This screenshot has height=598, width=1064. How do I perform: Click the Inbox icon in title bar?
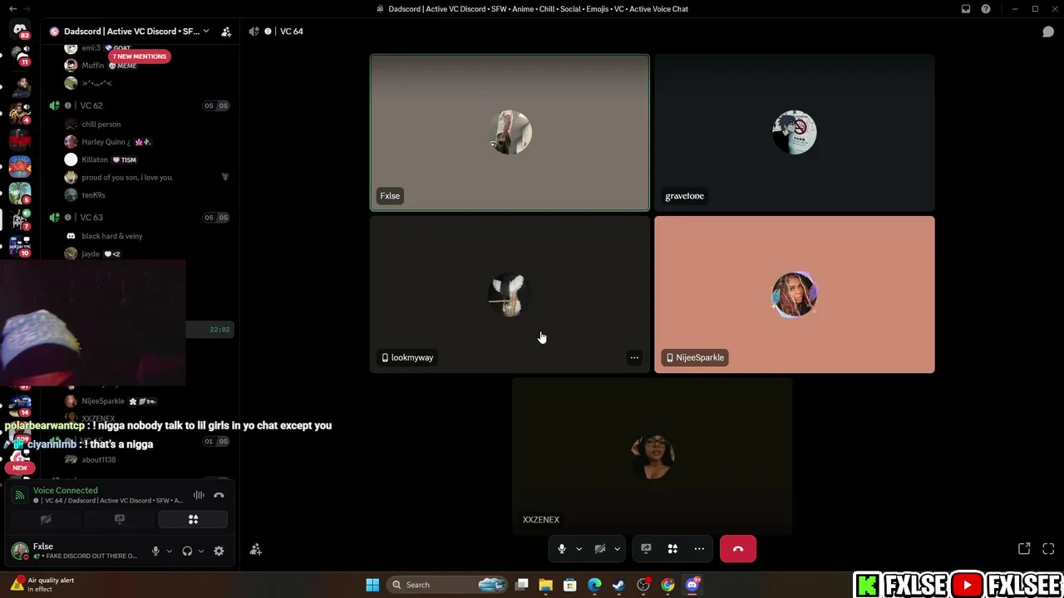[x=966, y=9]
